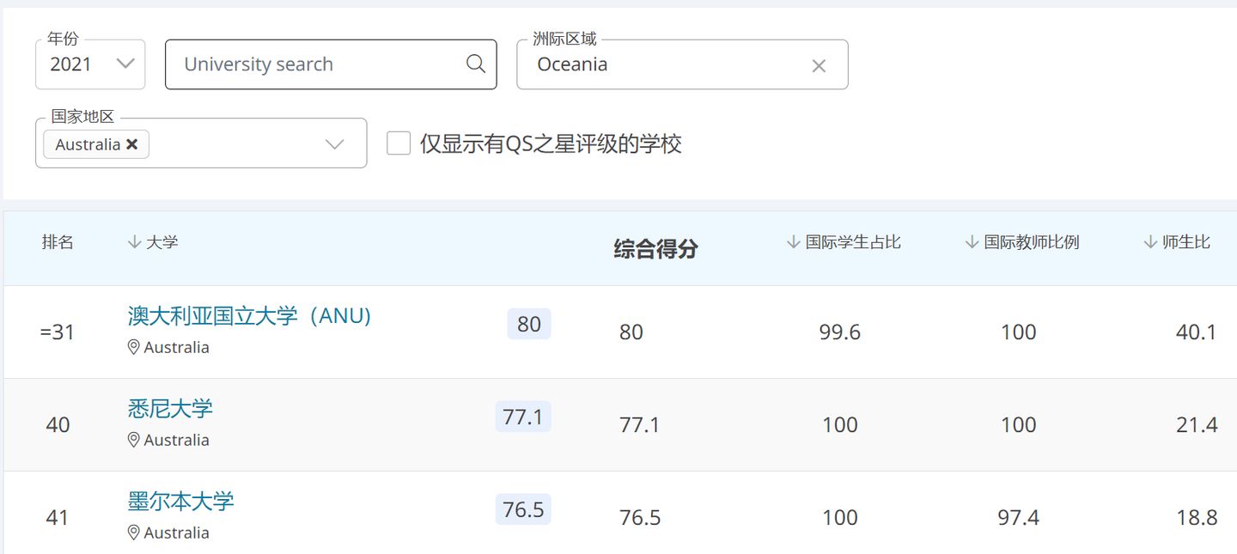Click location pin under 澳大利亚国立大学
Image resolution: width=1237 pixels, height=554 pixels.
click(x=133, y=347)
